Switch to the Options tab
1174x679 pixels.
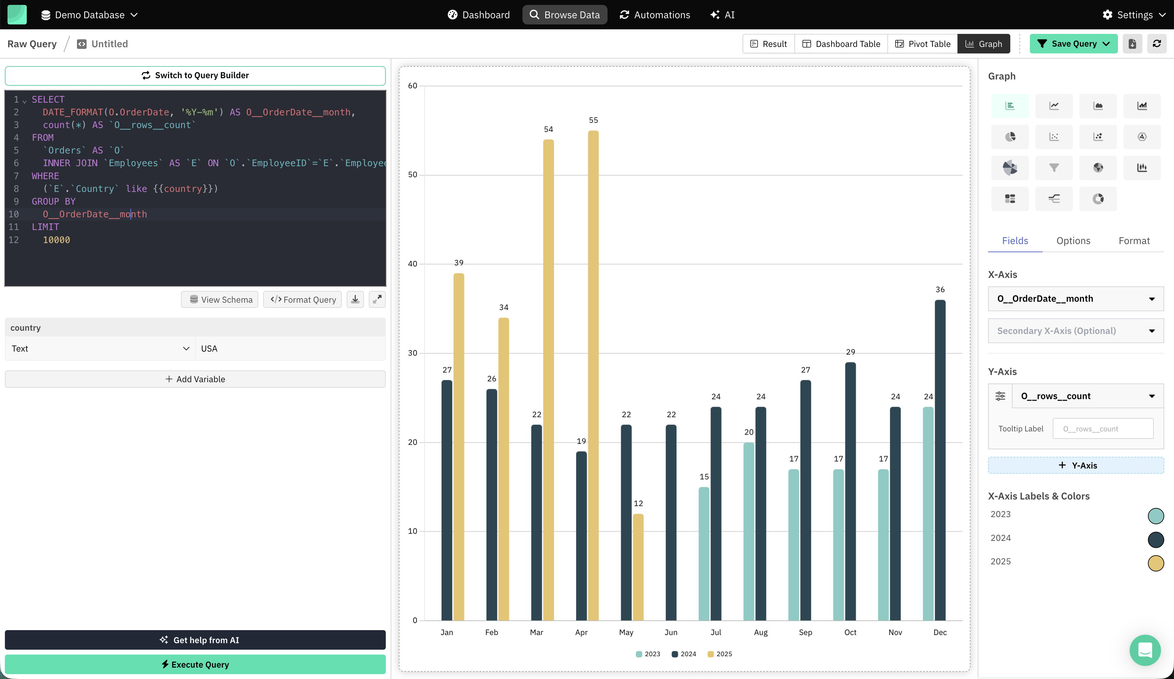click(1073, 240)
